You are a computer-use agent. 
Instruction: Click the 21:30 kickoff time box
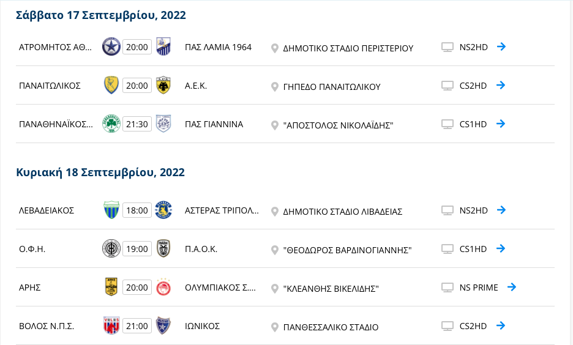pos(137,124)
